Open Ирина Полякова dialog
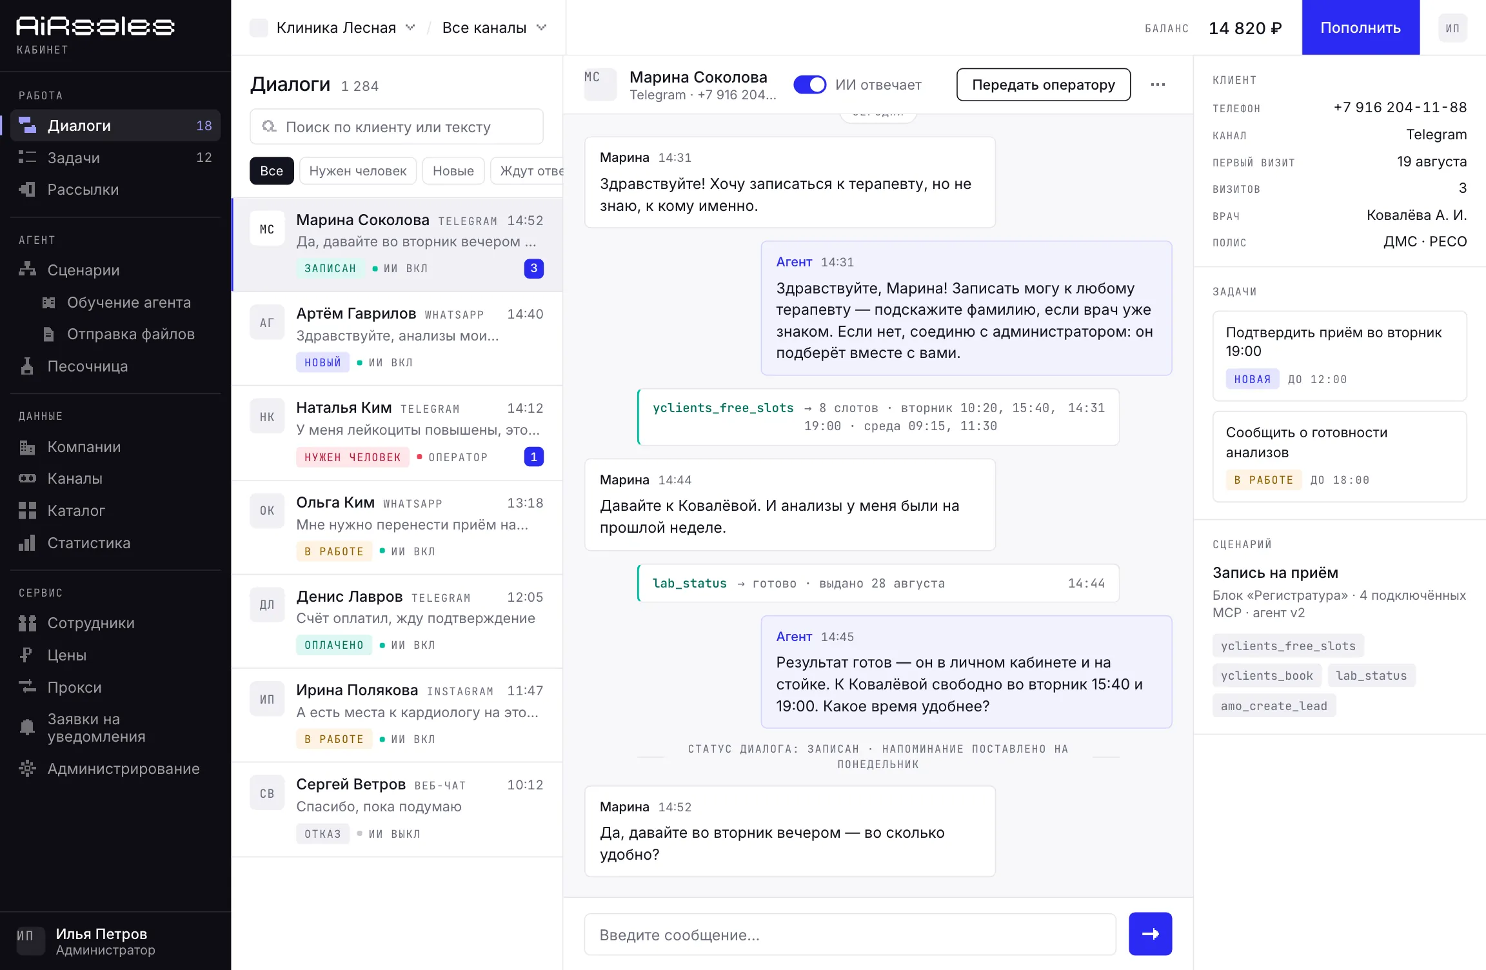The width and height of the screenshot is (1486, 970). click(397, 715)
